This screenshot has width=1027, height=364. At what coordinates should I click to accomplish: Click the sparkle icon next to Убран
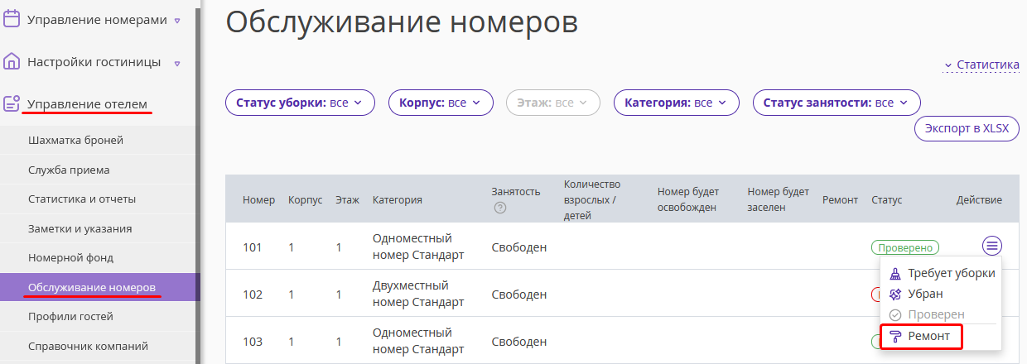[894, 294]
